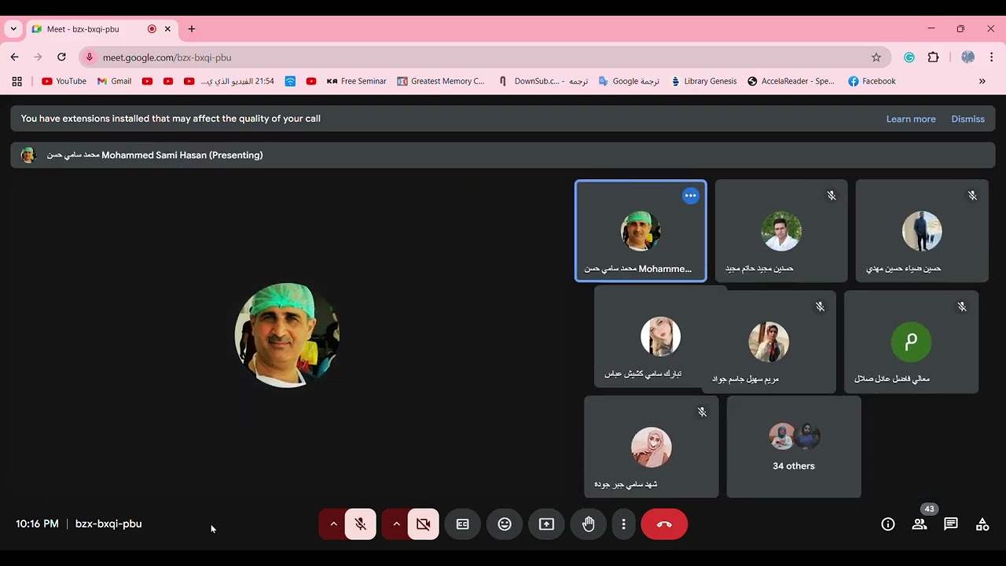Open Google ترجمة translate bookmark
Screen dimensions: 1006x566
coord(629,81)
